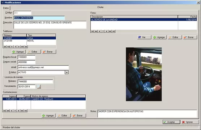
Task: Open the Estatus dropdown arrow
Action: tap(67, 72)
